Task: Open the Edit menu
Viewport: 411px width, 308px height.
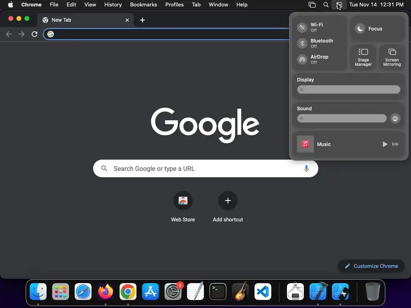Action: [71, 5]
